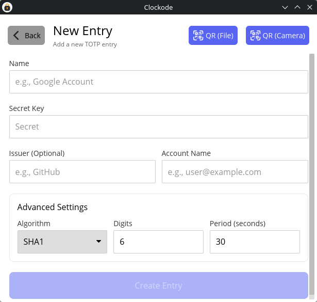Click the 'Name' label above the first field
The width and height of the screenshot is (317, 302).
point(19,63)
